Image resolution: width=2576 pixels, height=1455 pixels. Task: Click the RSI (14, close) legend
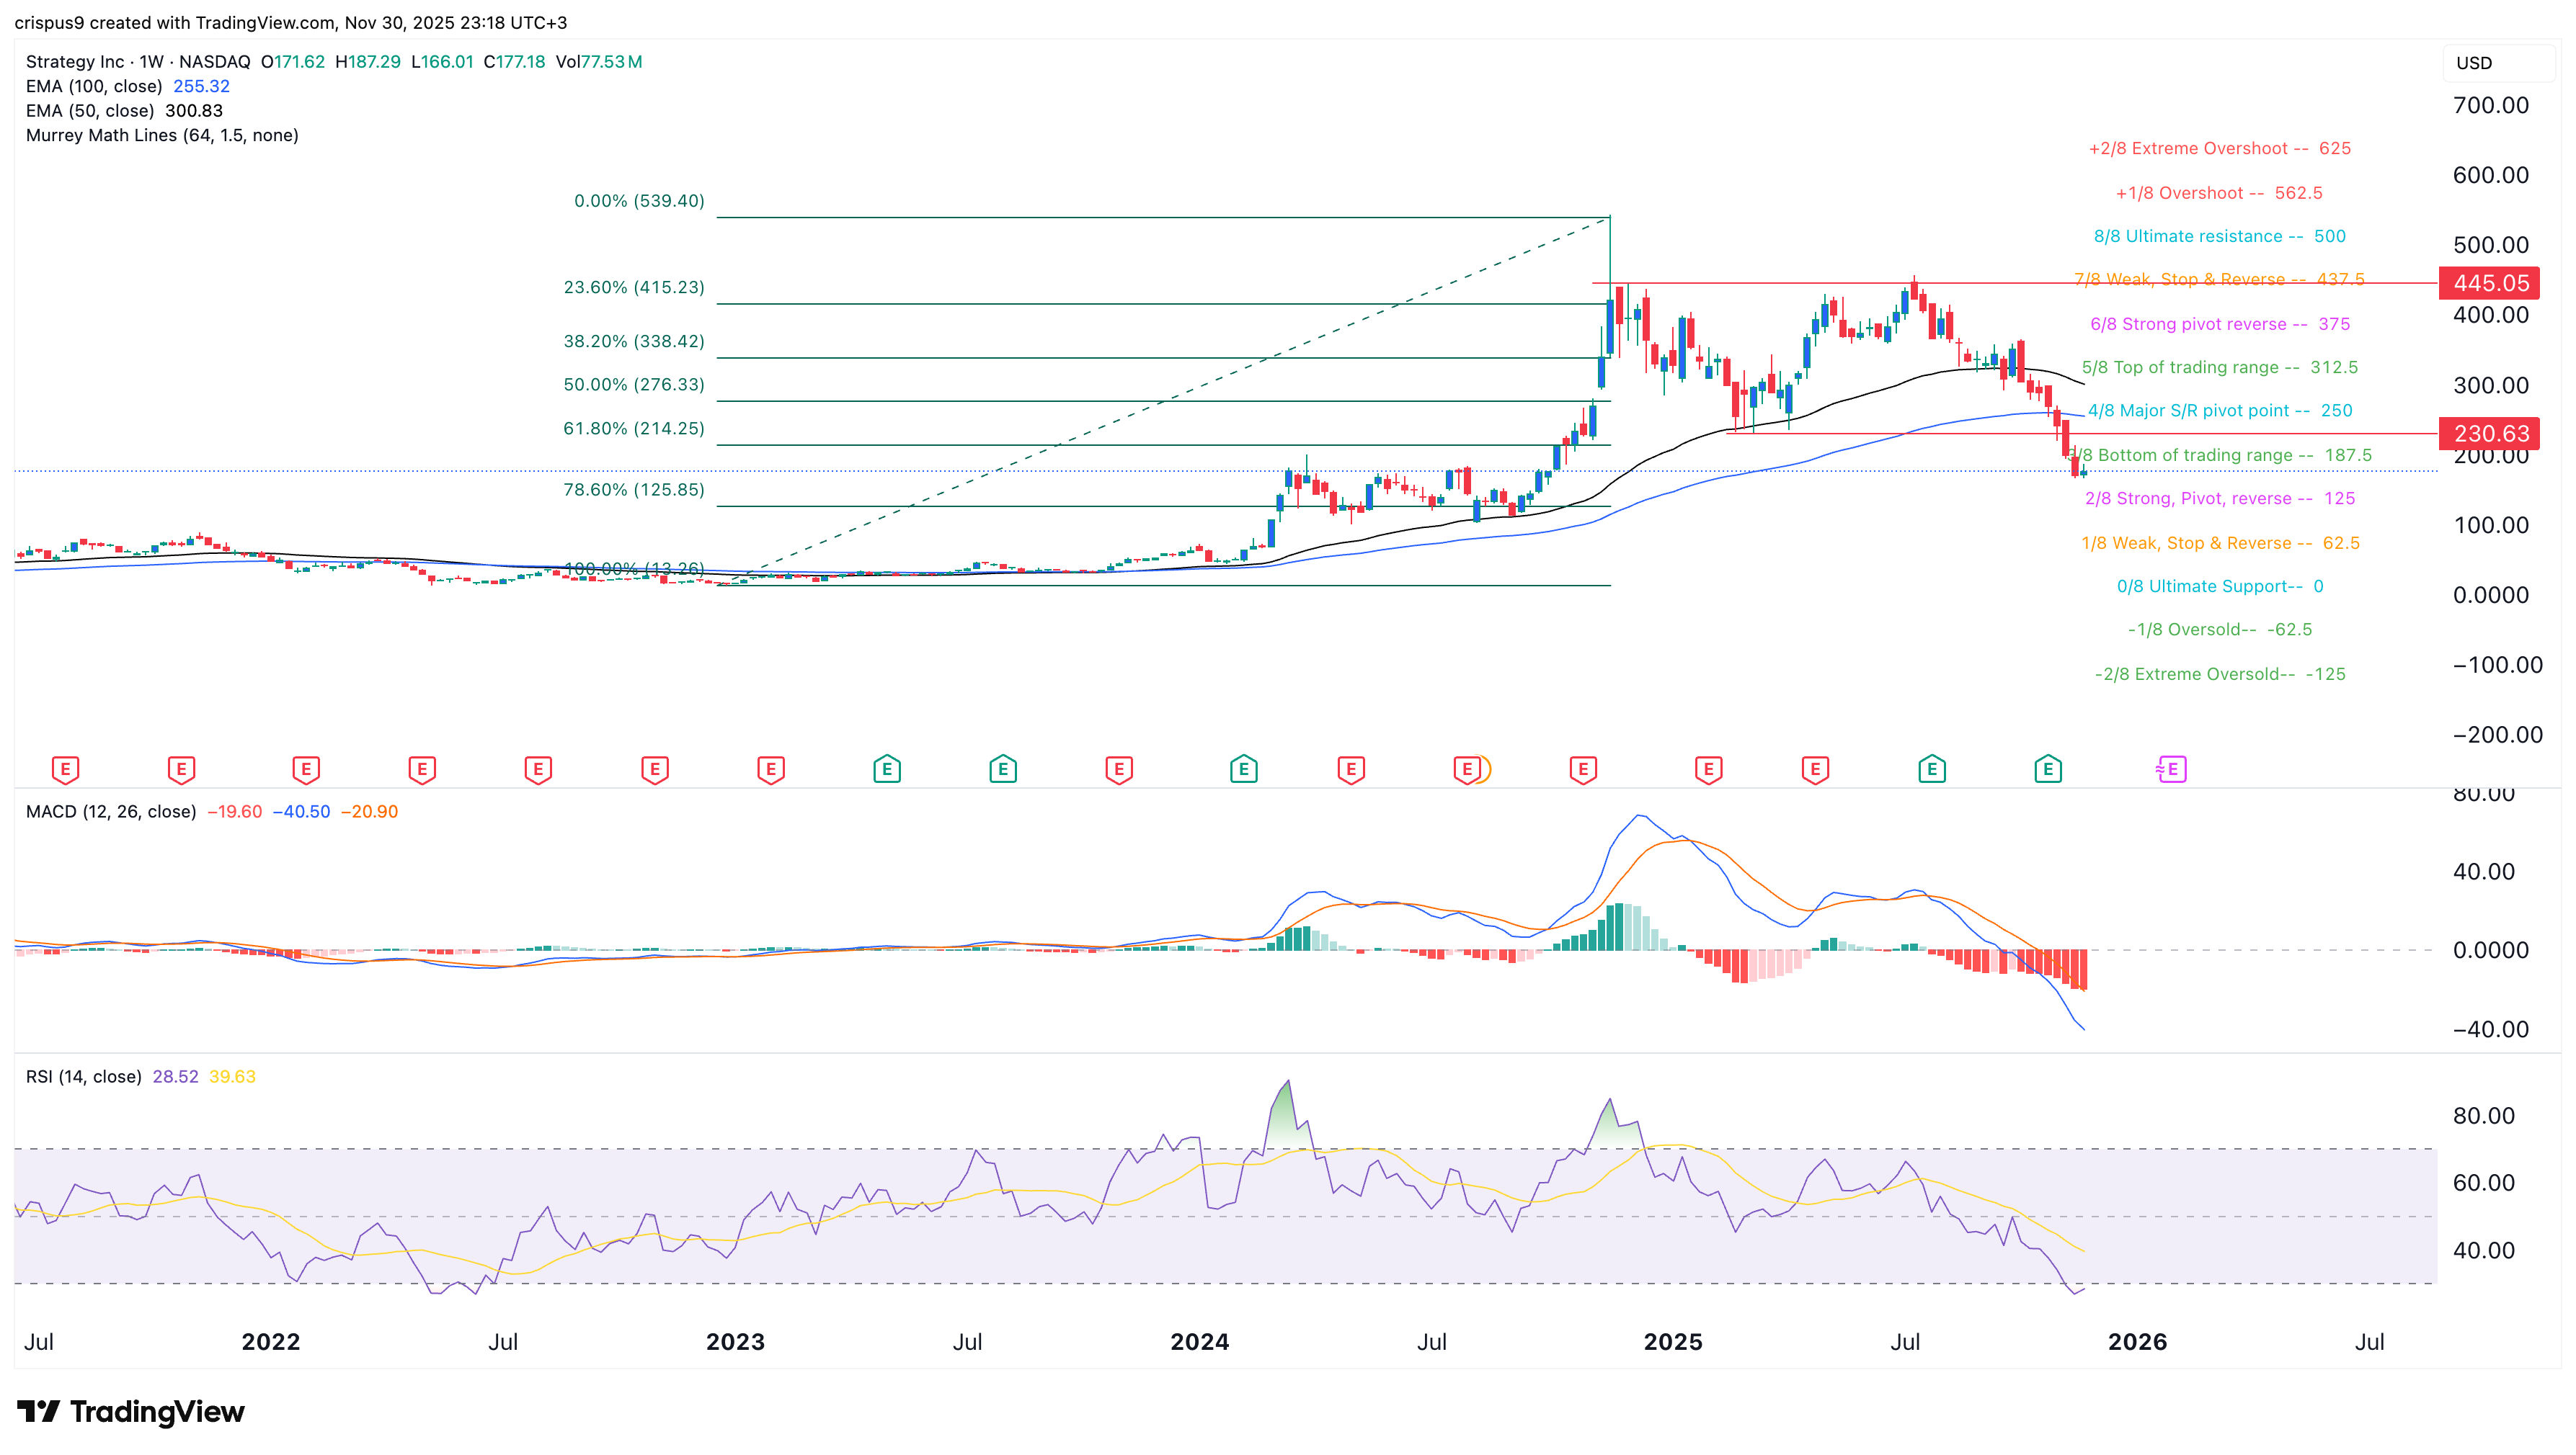(x=84, y=1076)
